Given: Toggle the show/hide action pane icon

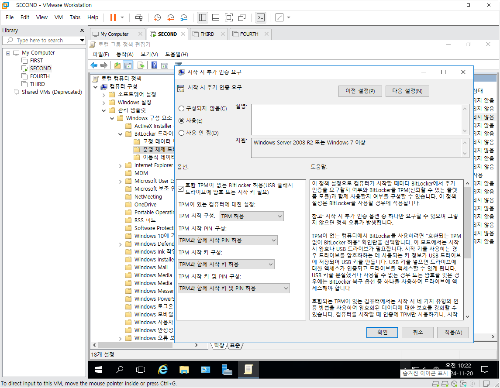Looking at the screenshot, I should point(165,65).
